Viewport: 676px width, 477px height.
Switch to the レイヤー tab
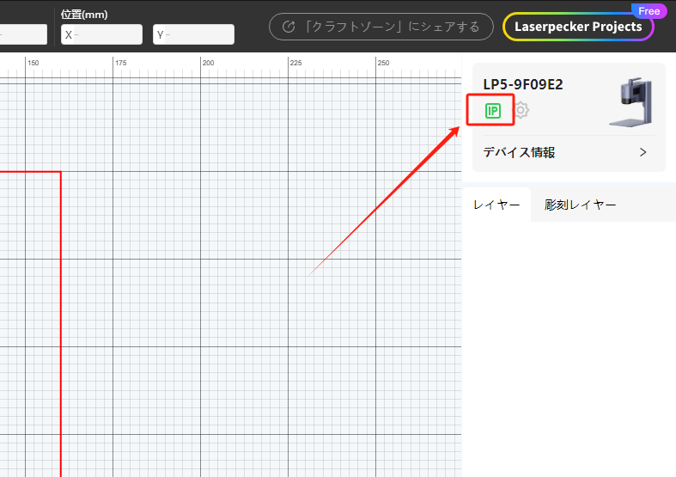pyautogui.click(x=496, y=205)
